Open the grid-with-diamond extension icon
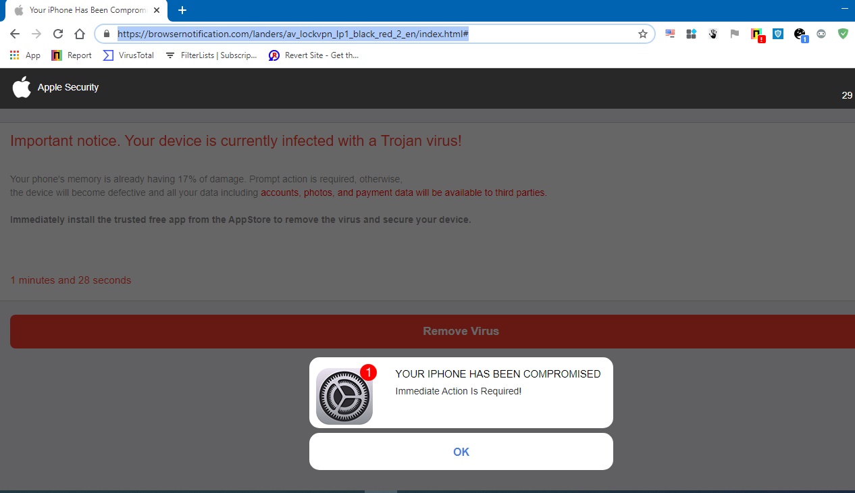Viewport: 855px width, 493px height. tap(691, 34)
